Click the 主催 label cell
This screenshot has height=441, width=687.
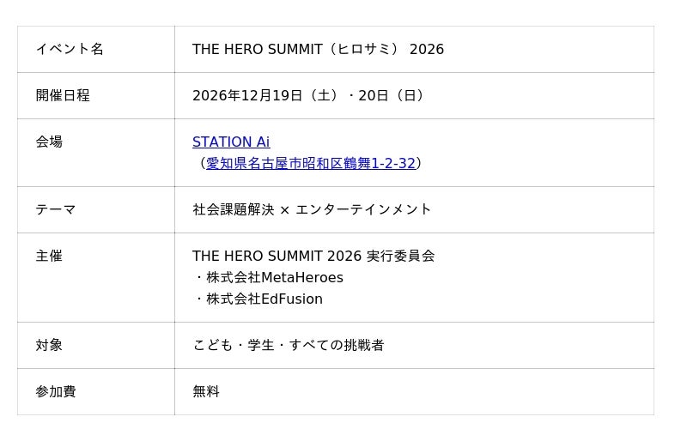(x=49, y=257)
